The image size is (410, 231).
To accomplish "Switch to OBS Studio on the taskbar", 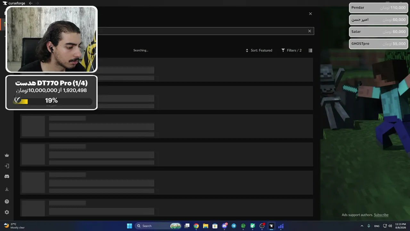I will tap(262, 226).
